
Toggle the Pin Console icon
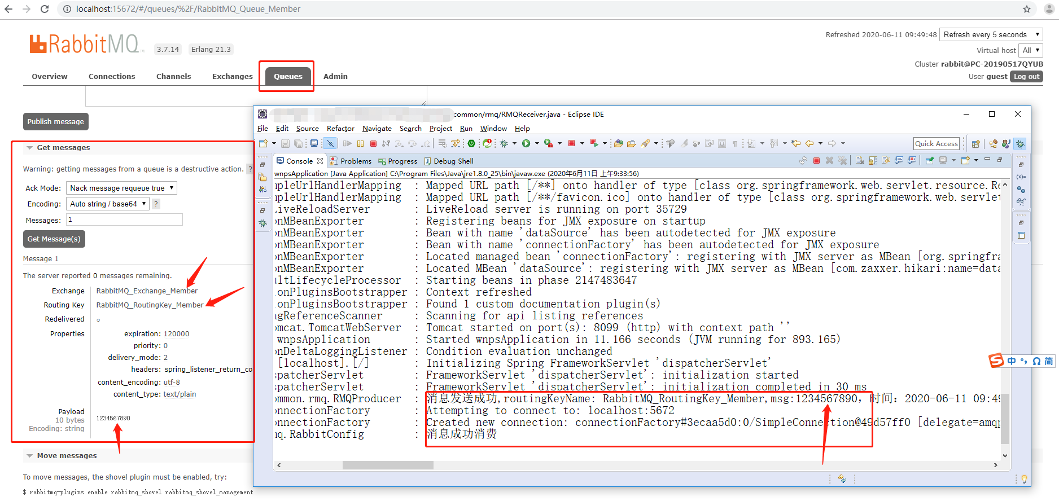[x=929, y=161]
